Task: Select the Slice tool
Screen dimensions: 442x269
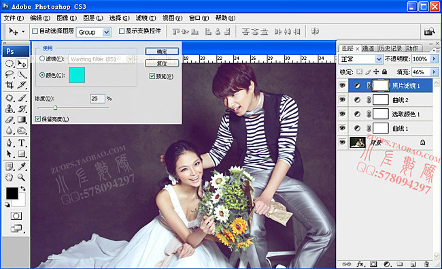Action: (22, 84)
